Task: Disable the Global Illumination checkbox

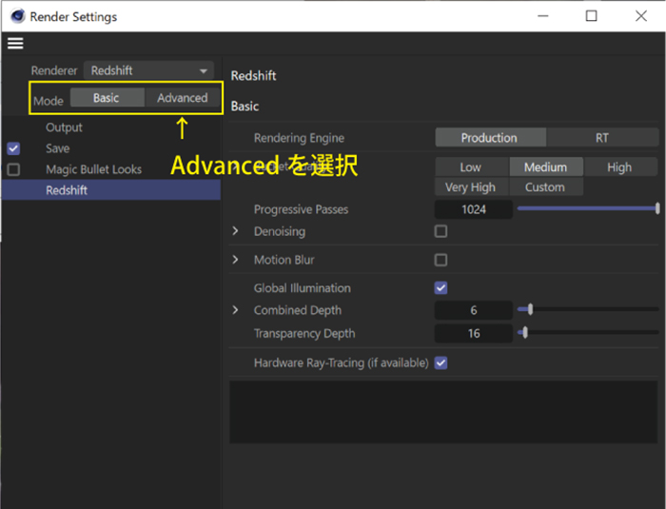Action: click(441, 288)
